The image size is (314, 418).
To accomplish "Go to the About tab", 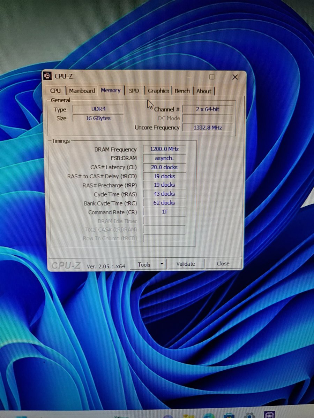I will coord(204,91).
